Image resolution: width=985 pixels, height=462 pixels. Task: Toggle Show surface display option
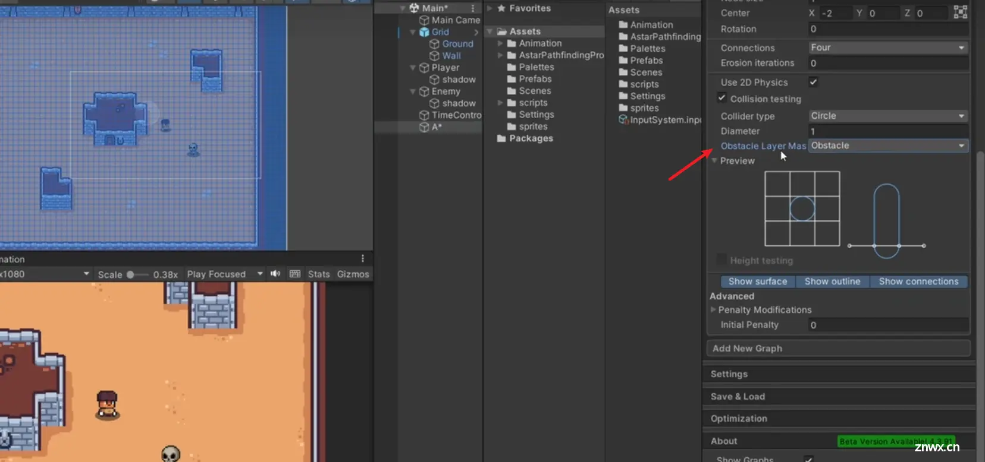[x=757, y=281]
